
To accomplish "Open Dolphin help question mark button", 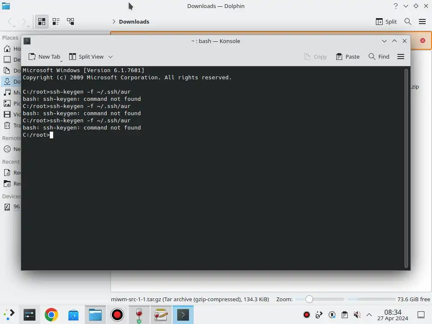I will tap(396, 6).
